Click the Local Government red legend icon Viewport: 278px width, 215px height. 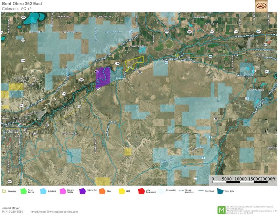(141, 191)
